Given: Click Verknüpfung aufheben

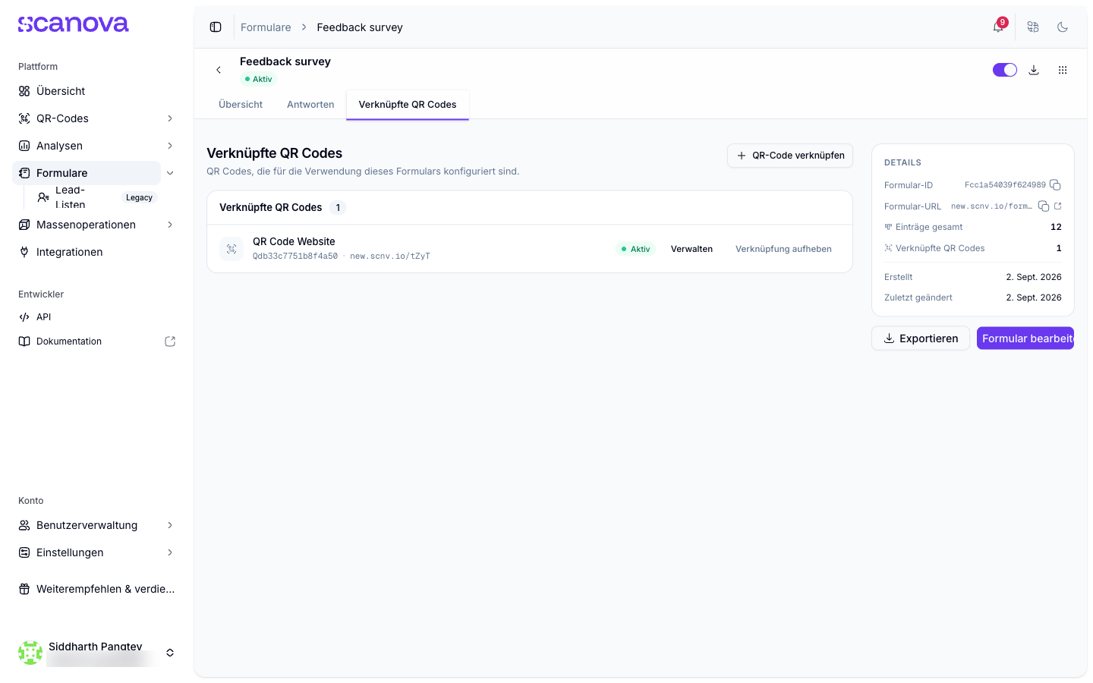Looking at the screenshot, I should click(x=783, y=249).
